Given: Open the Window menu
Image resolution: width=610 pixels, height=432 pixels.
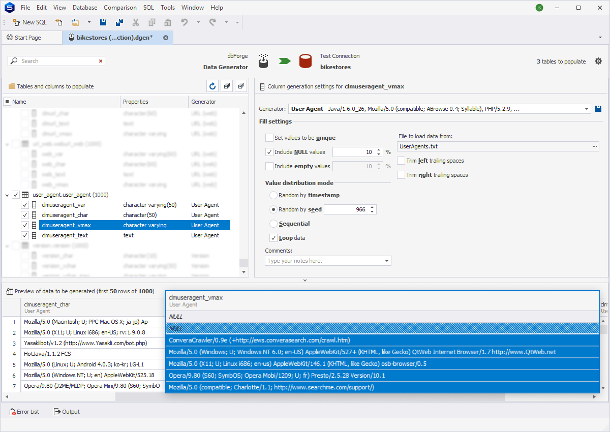Looking at the screenshot, I should 193,8.
